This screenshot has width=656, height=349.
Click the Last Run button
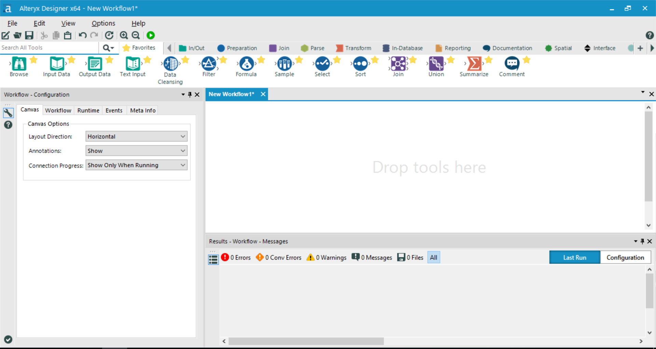[x=575, y=257]
